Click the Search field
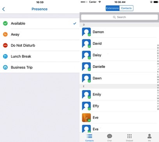 (119, 17)
